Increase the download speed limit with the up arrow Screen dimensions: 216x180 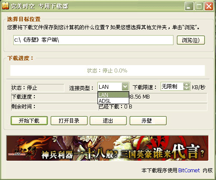pyautogui.click(x=187, y=84)
